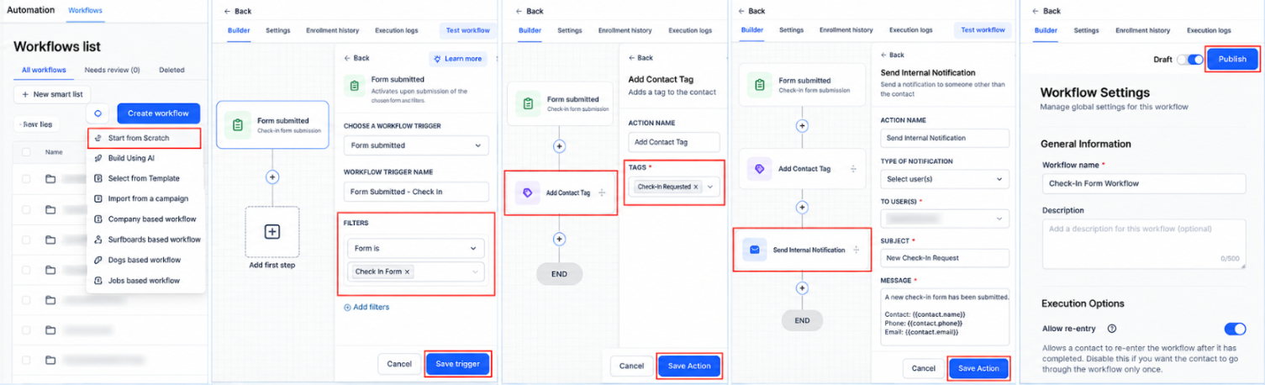Choose the Company based workflow menu item
The height and width of the screenshot is (385, 1265).
click(x=145, y=219)
